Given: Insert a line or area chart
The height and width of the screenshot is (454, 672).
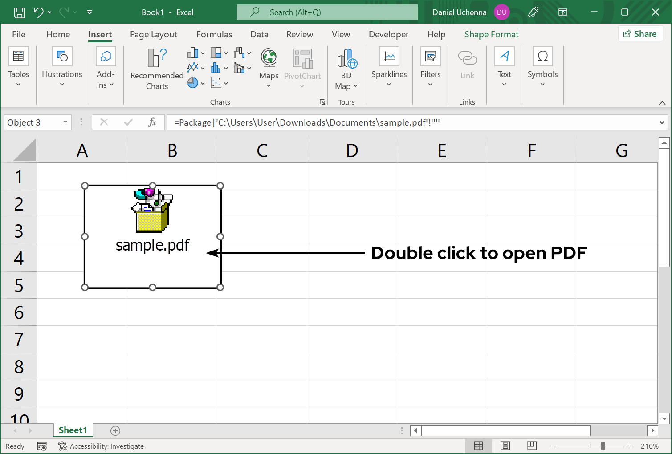Looking at the screenshot, I should tap(194, 68).
